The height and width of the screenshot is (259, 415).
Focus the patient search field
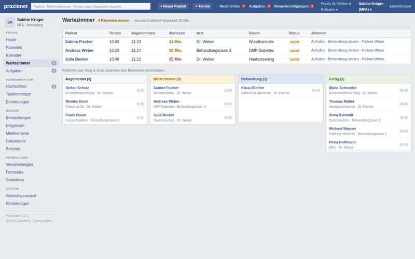point(90,6)
